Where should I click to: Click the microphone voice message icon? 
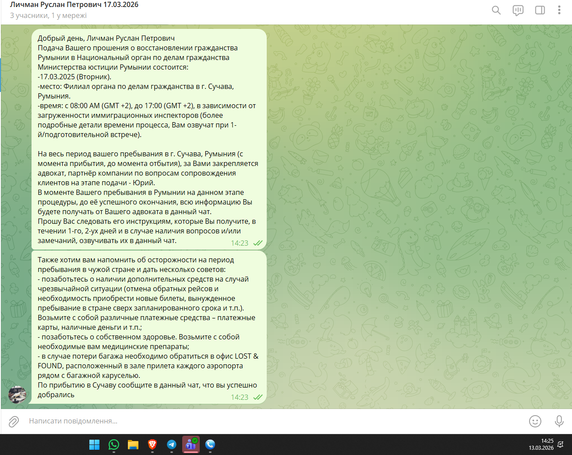(559, 421)
